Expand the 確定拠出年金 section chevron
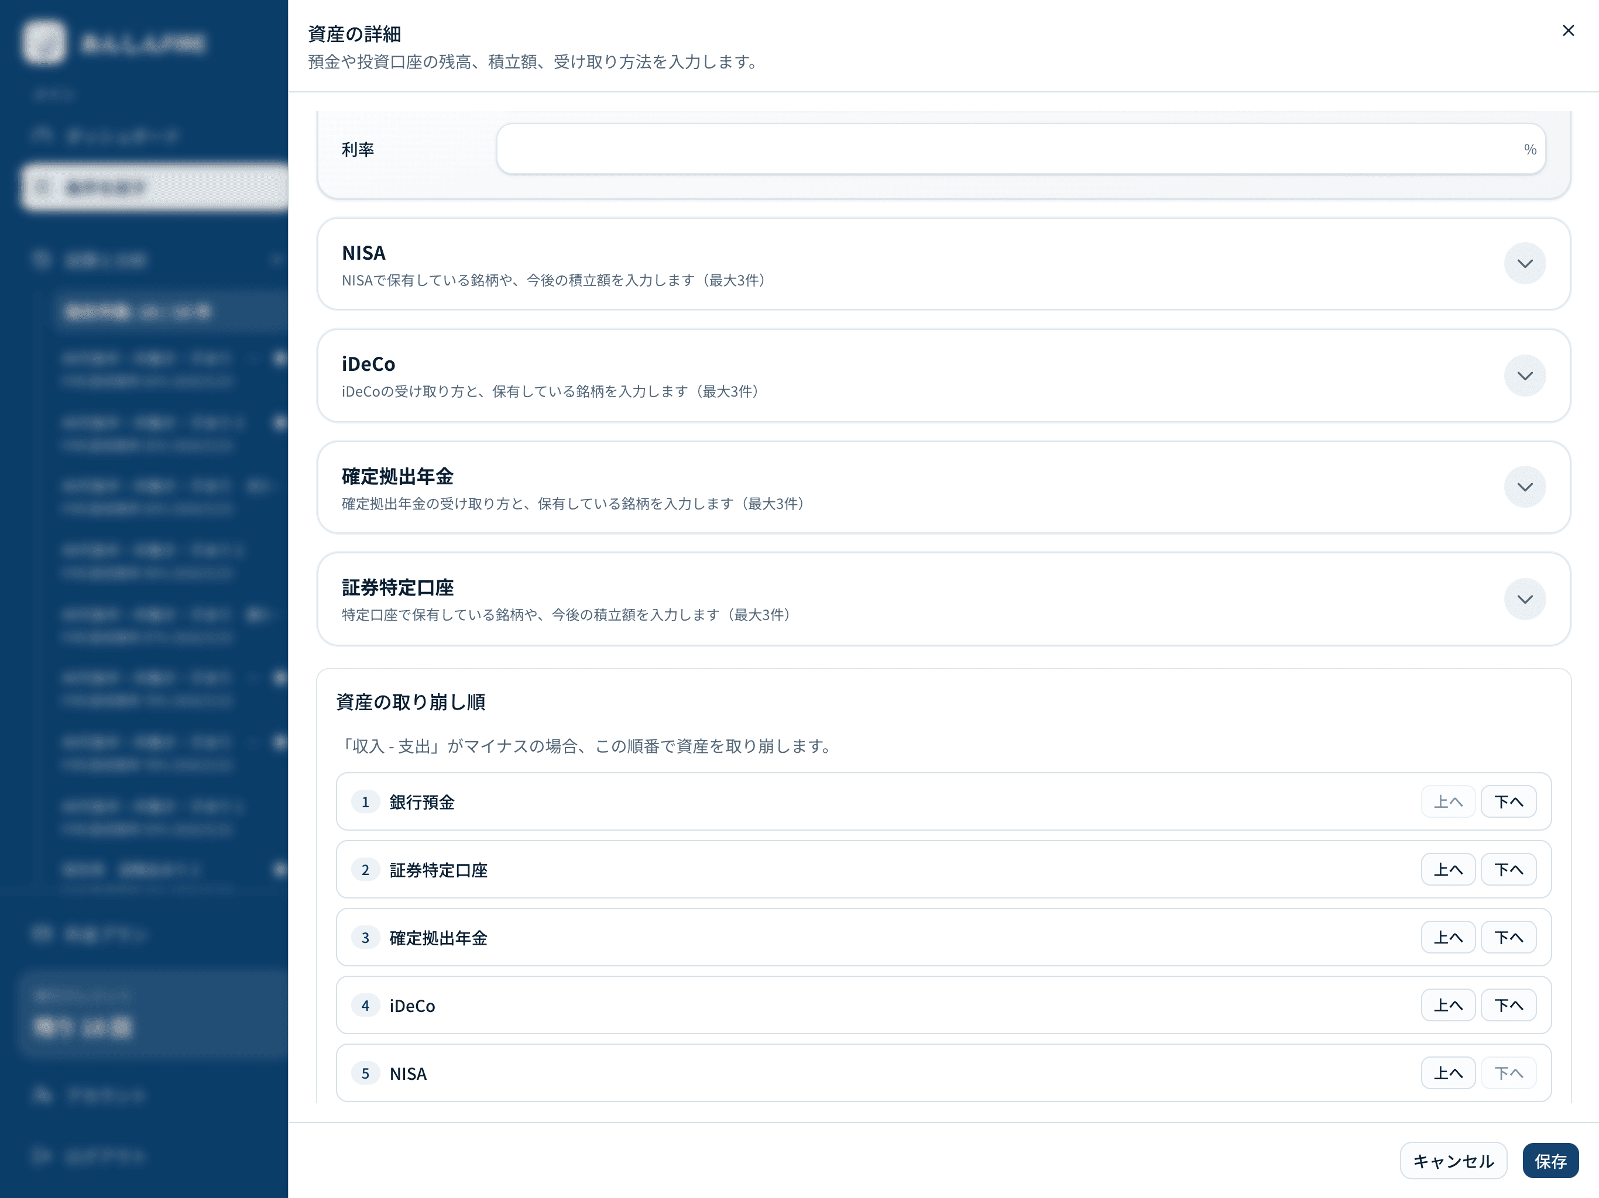The height and width of the screenshot is (1198, 1599). pos(1525,487)
